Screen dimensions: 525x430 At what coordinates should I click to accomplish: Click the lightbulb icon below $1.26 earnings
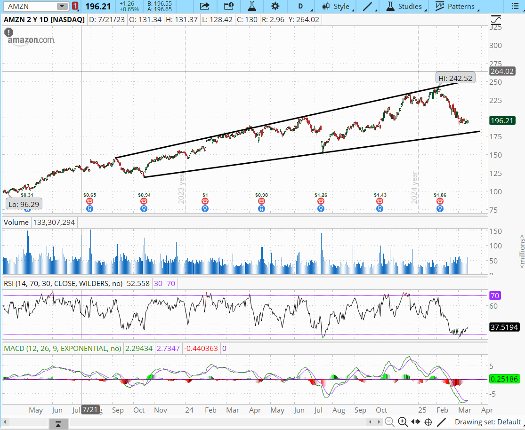pyautogui.click(x=321, y=209)
